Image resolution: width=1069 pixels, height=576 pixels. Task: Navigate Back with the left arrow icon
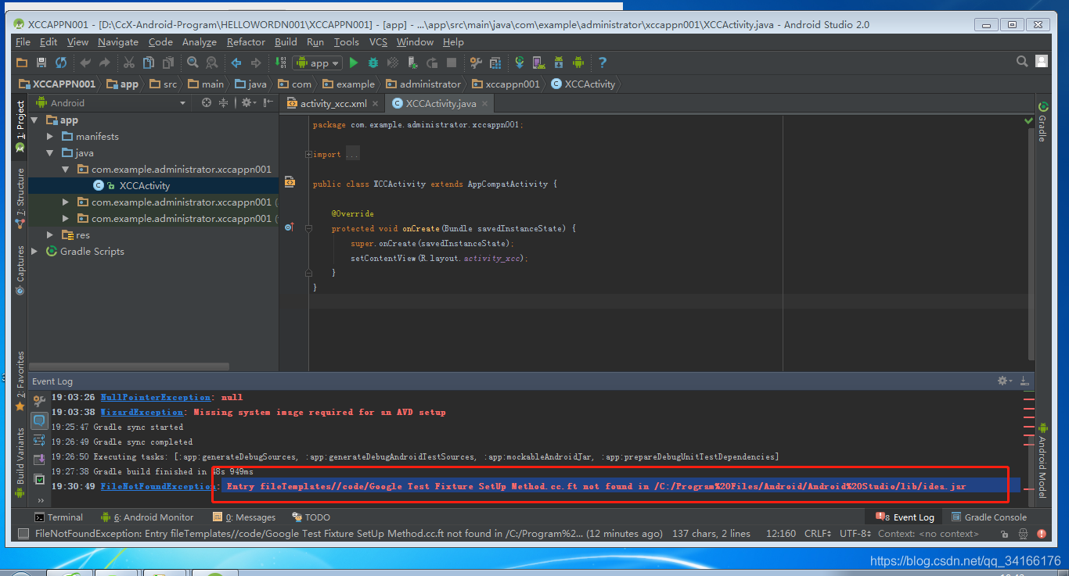coord(236,63)
